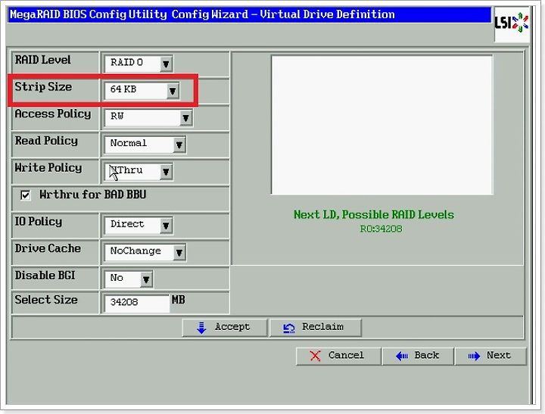This screenshot has width=545, height=414.
Task: Click the RAID Level label
Action: 42,60
